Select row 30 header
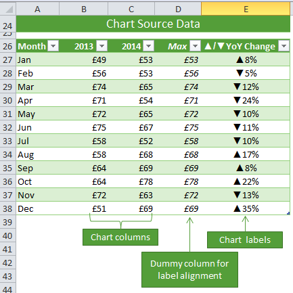The image size is (293, 293). pyautogui.click(x=7, y=100)
